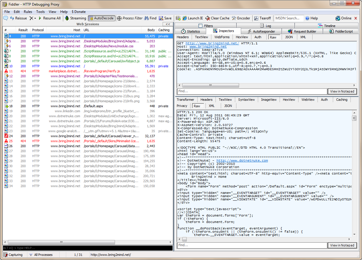The height and width of the screenshot is (260, 362).
Task: Click the dotnetnuke.com link in response
Action: tap(242, 160)
